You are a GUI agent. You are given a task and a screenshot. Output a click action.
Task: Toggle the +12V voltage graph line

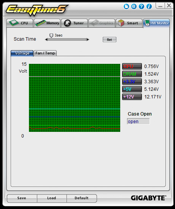coord(132,97)
